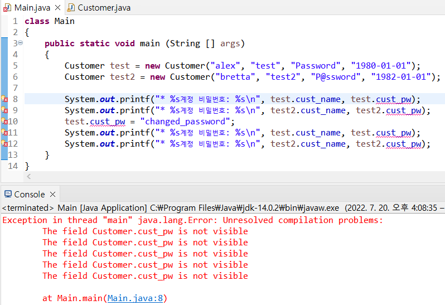Click the "Password" string on line 5
The image size is (445, 305).
pos(315,66)
